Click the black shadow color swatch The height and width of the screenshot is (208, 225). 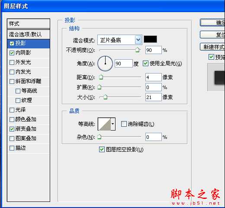coord(151,39)
